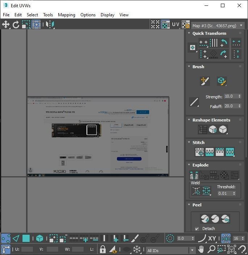Viewport: 248px width, 255px height.
Task: Open the All IDs material dropdown
Action: (171, 250)
